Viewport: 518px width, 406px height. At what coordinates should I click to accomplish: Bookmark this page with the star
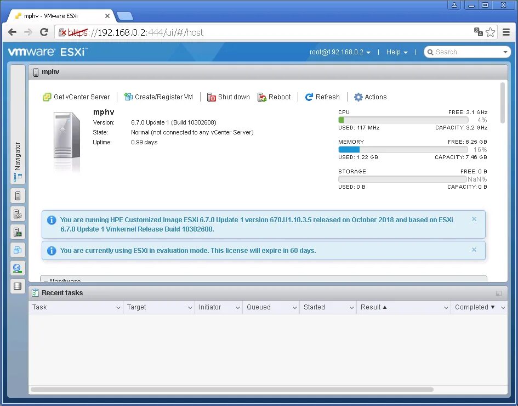pos(491,32)
